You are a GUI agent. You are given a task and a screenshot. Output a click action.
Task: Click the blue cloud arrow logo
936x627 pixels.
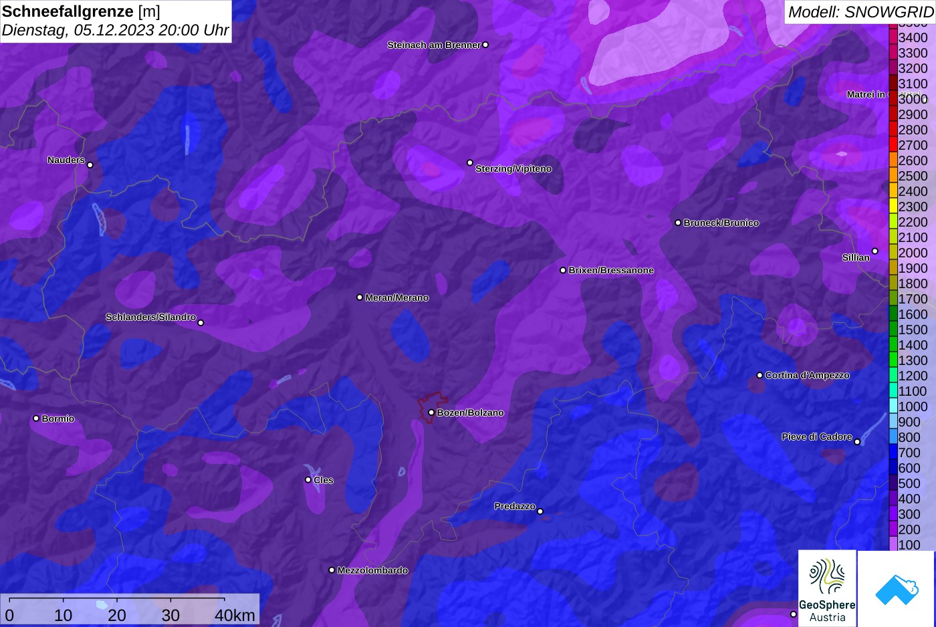pyautogui.click(x=897, y=589)
